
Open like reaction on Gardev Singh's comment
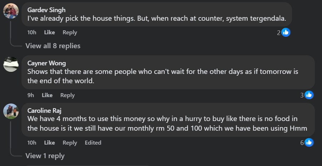click(x=285, y=32)
